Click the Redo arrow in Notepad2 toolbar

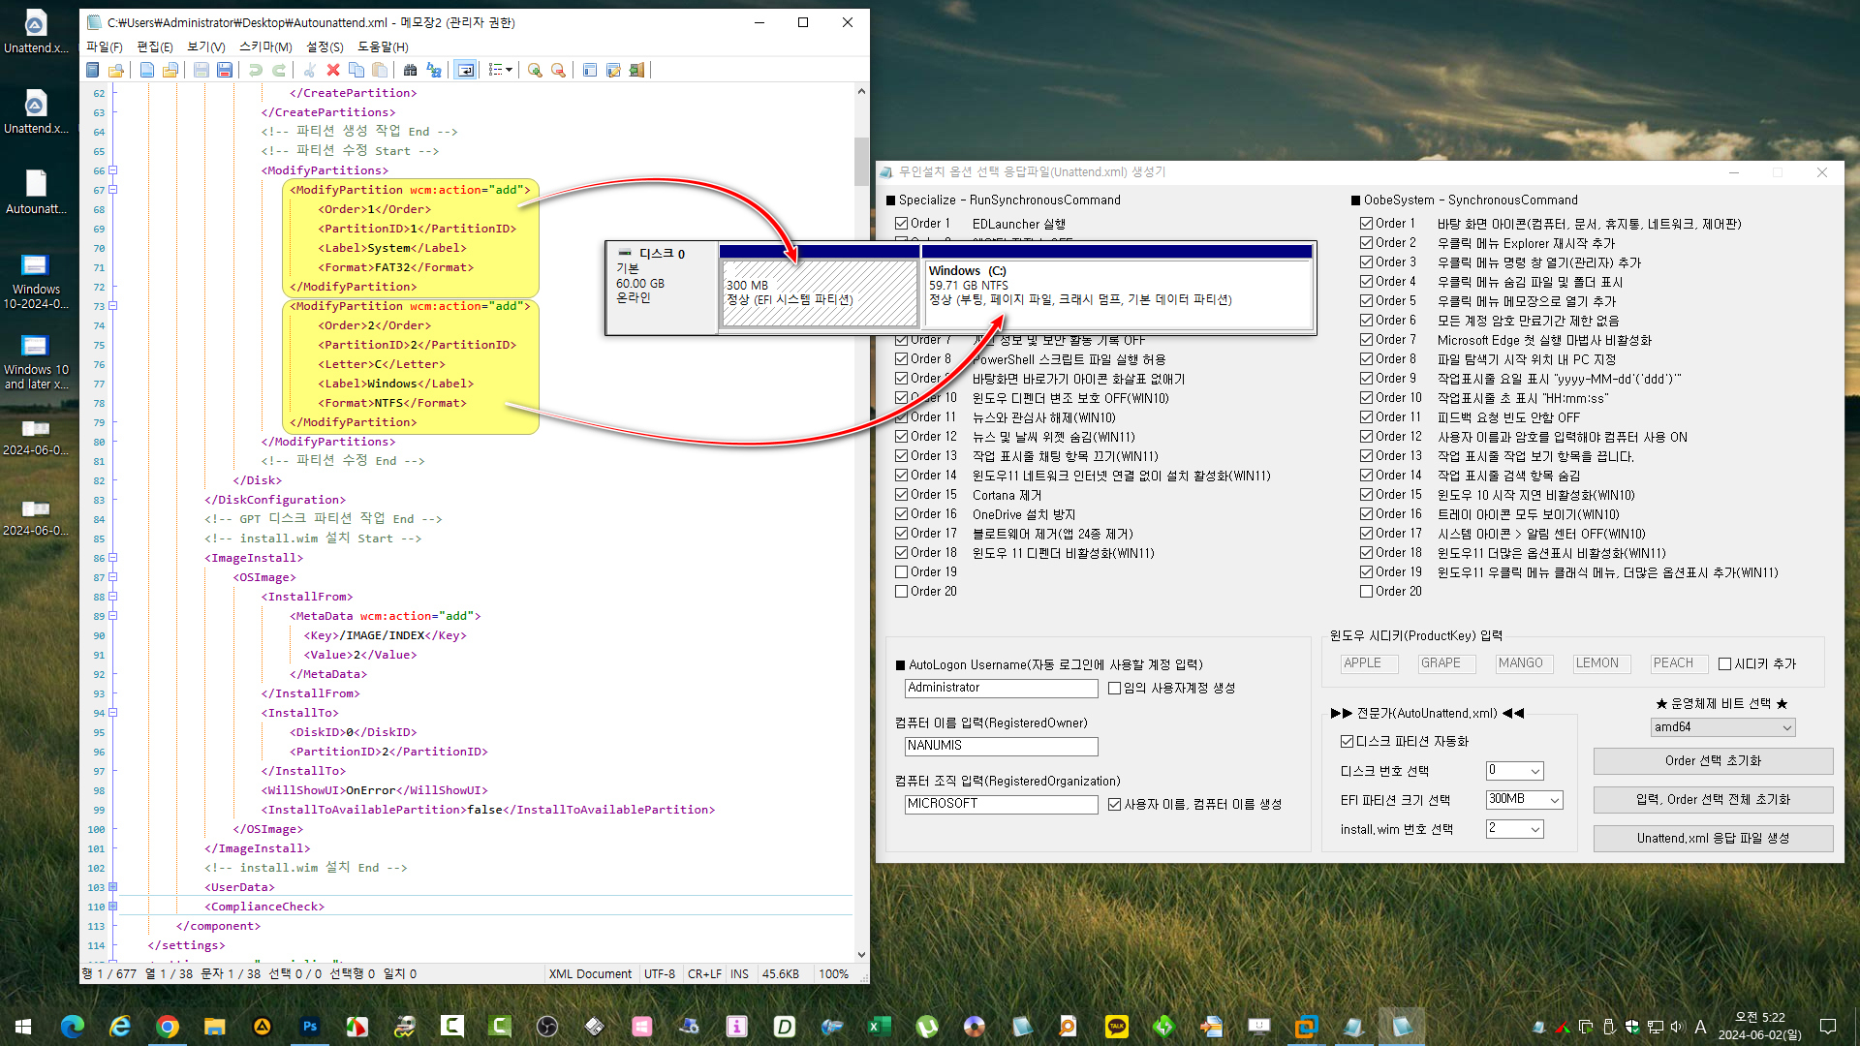(x=279, y=70)
